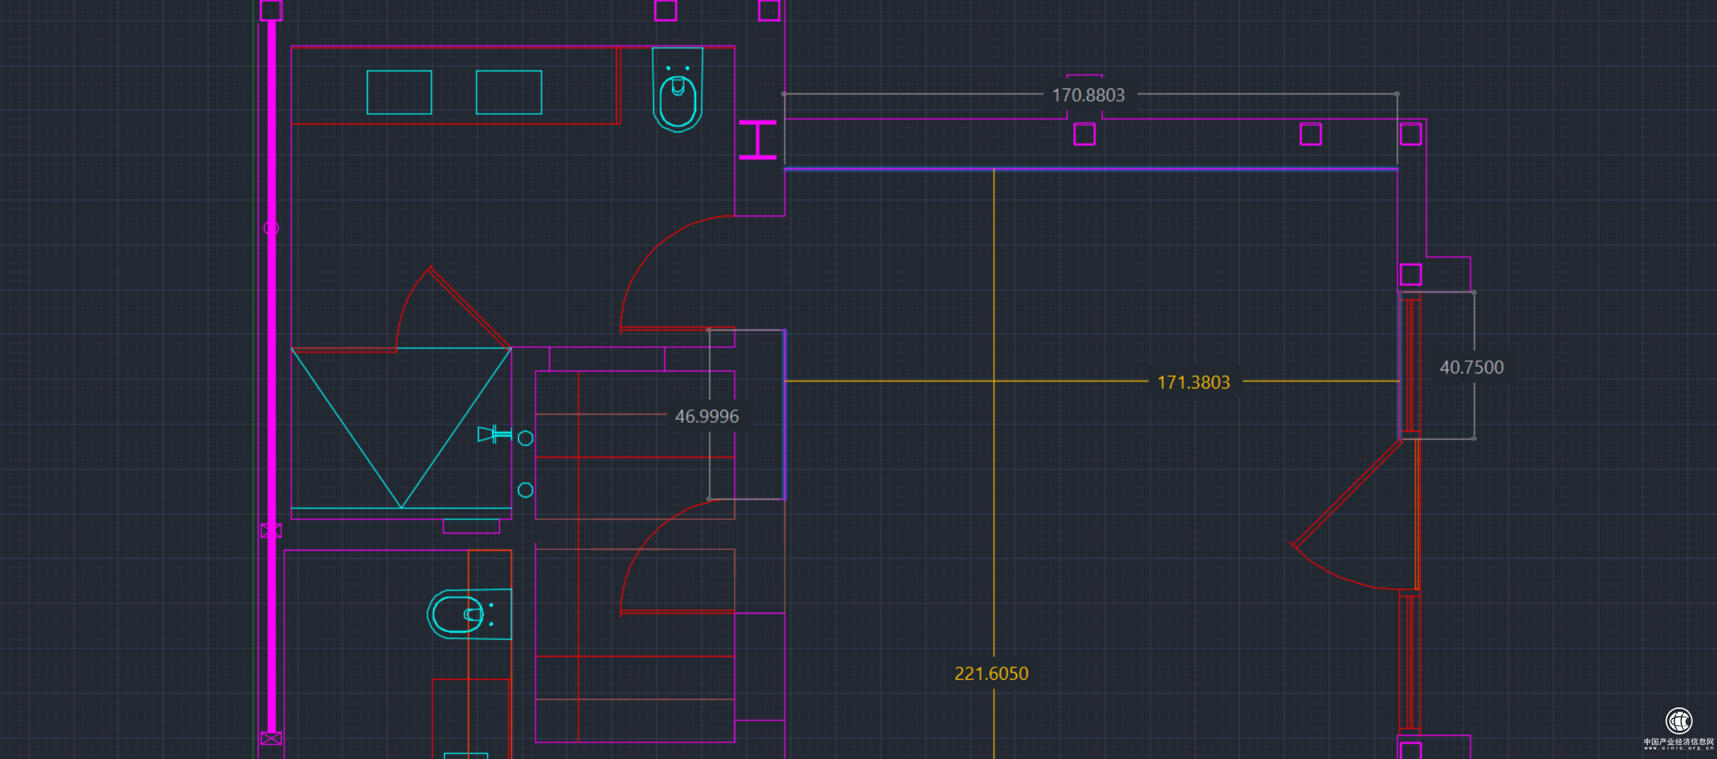Screen dimensions: 1717x759
Task: Select the yellow 221.6050 dimension label
Action: pos(991,674)
